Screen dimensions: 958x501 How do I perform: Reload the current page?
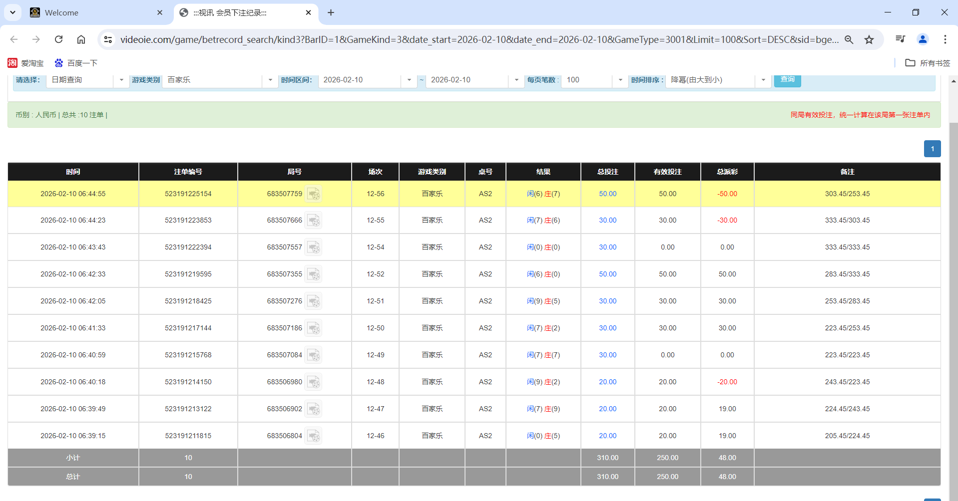coord(58,39)
